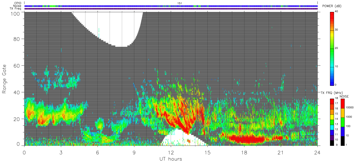Click the 30 label on the power scale
Screen dimensions: 357x165
[336, 30]
